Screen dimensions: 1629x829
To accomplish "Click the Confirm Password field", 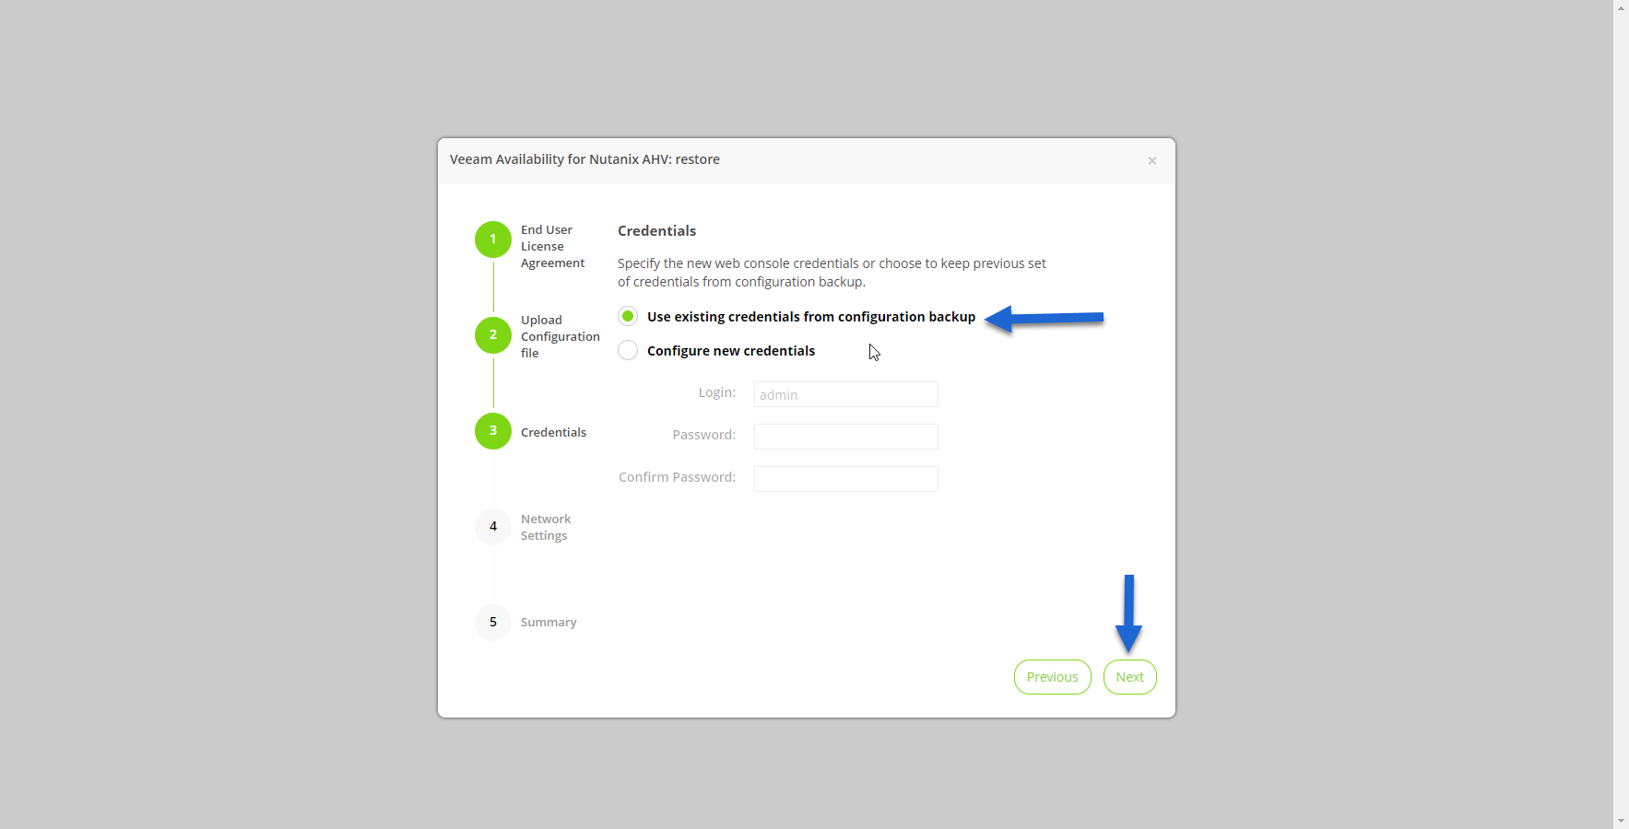I will tap(845, 479).
